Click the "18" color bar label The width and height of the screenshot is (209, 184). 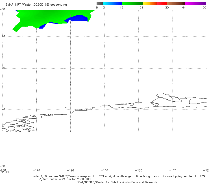coord(121,7)
